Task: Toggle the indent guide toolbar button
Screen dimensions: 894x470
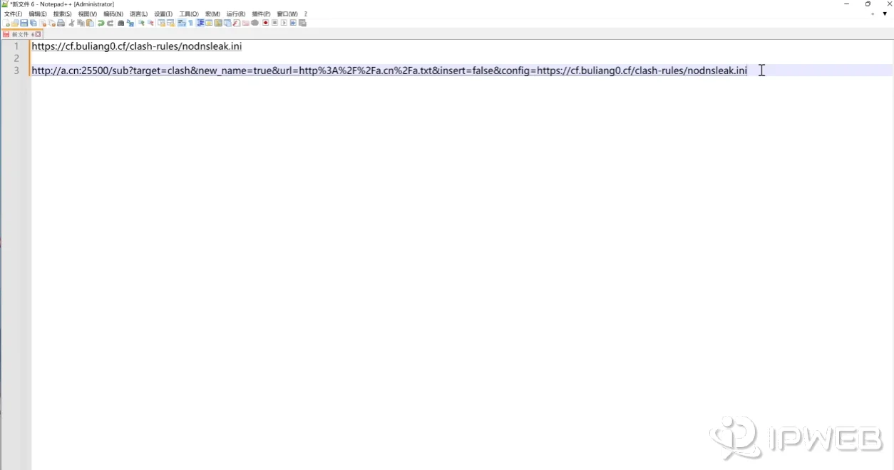Action: click(200, 23)
